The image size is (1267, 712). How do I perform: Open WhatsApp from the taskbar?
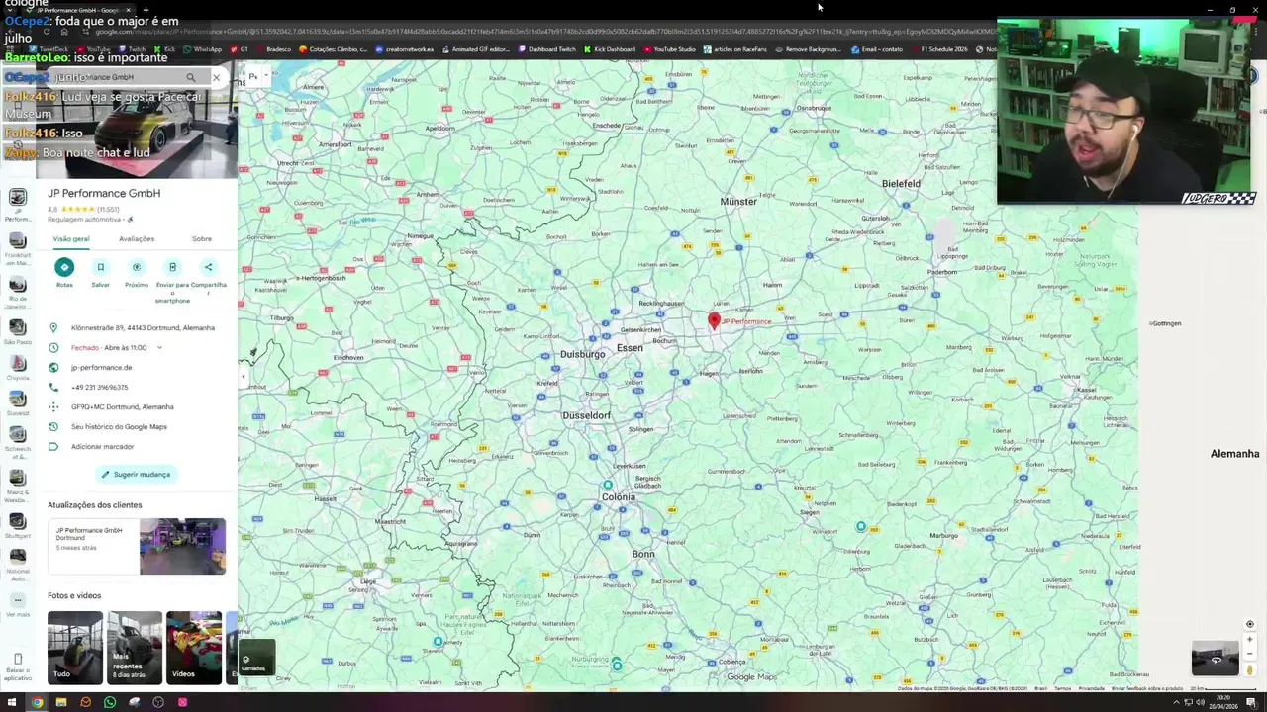(110, 702)
